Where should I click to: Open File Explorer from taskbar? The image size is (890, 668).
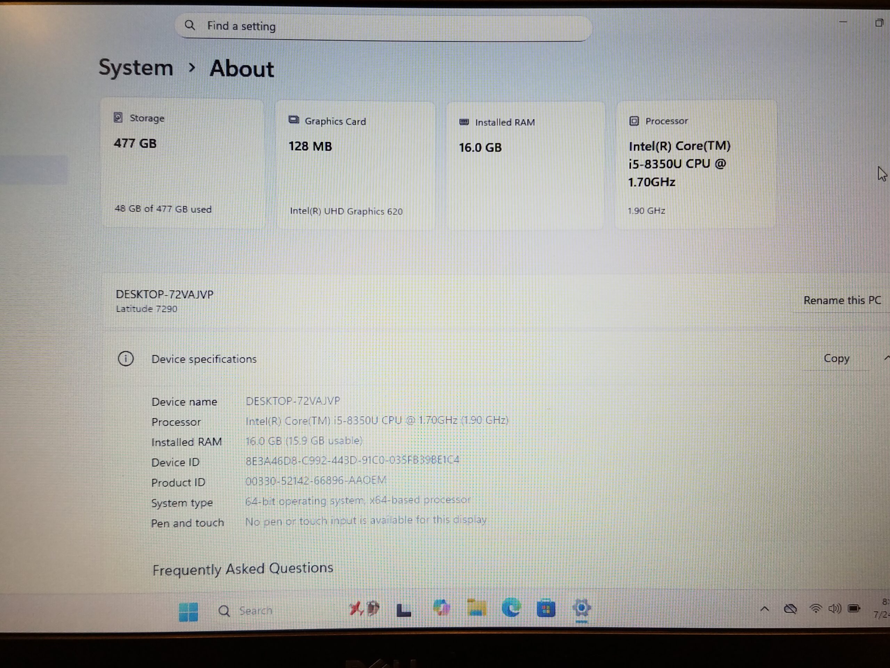476,608
